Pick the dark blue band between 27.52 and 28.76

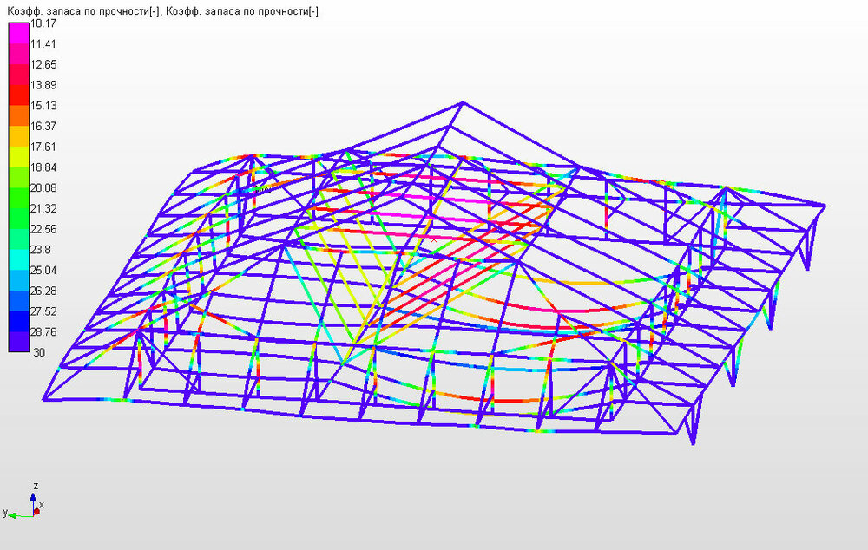[18, 321]
